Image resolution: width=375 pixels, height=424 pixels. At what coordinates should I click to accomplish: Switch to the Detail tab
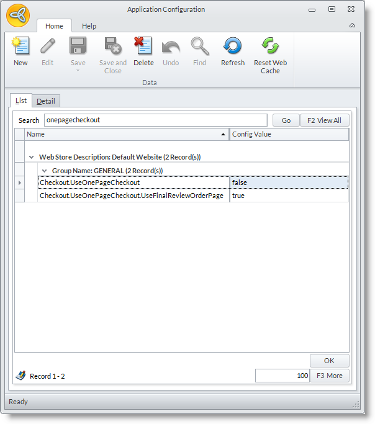(46, 101)
